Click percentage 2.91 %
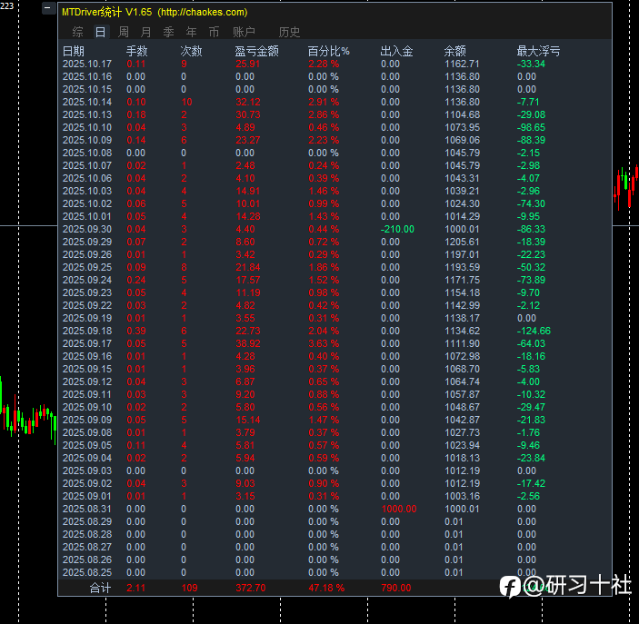 (324, 102)
